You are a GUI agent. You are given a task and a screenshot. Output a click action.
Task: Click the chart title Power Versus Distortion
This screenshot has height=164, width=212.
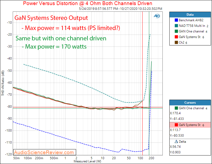click(x=88, y=3)
